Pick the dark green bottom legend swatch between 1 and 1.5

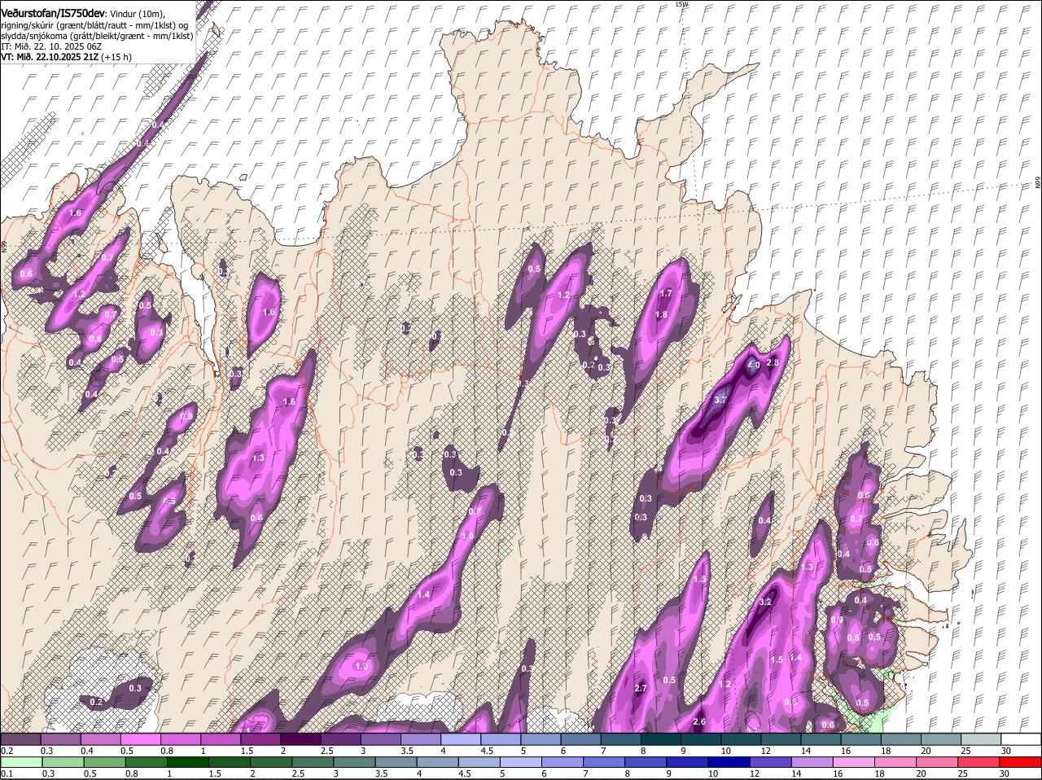(x=188, y=762)
